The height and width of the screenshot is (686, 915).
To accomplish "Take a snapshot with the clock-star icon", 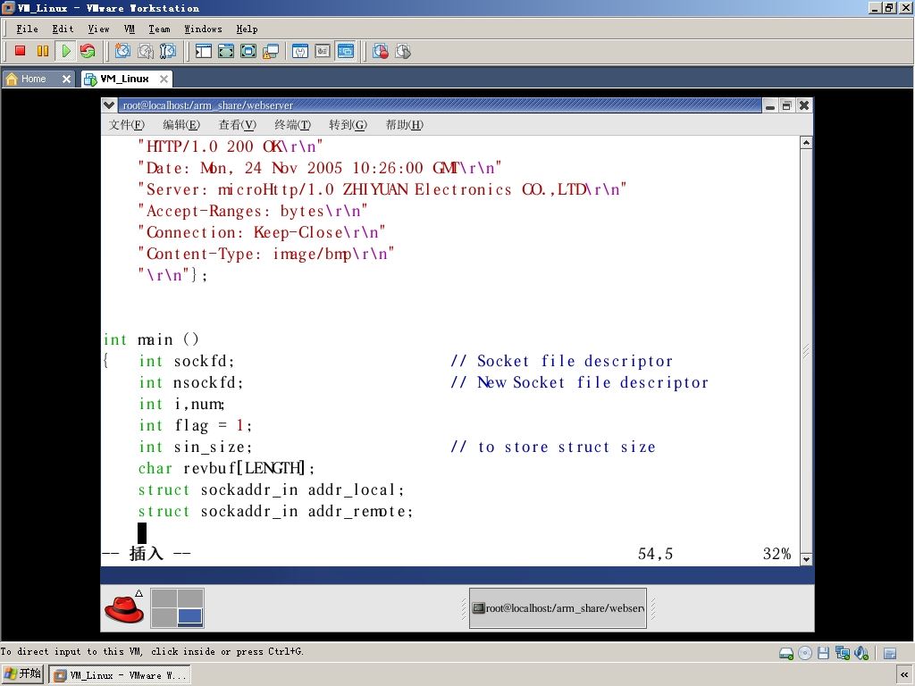I will pos(122,51).
